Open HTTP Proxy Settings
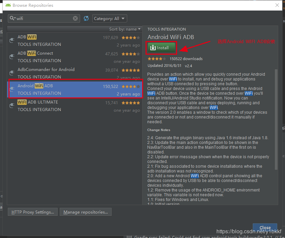The height and width of the screenshot is (238, 285). [x=32, y=212]
